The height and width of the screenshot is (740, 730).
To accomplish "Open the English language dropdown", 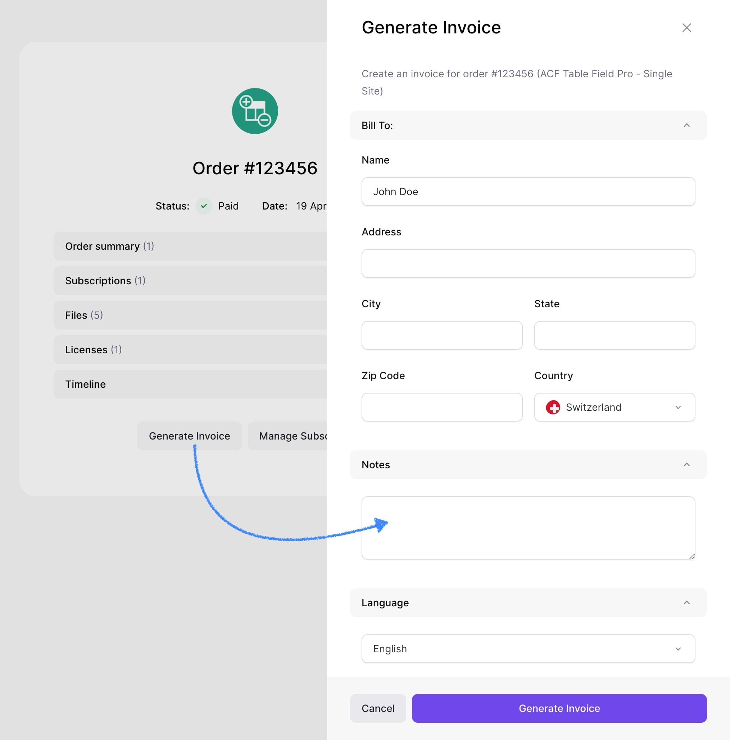I will pos(528,649).
